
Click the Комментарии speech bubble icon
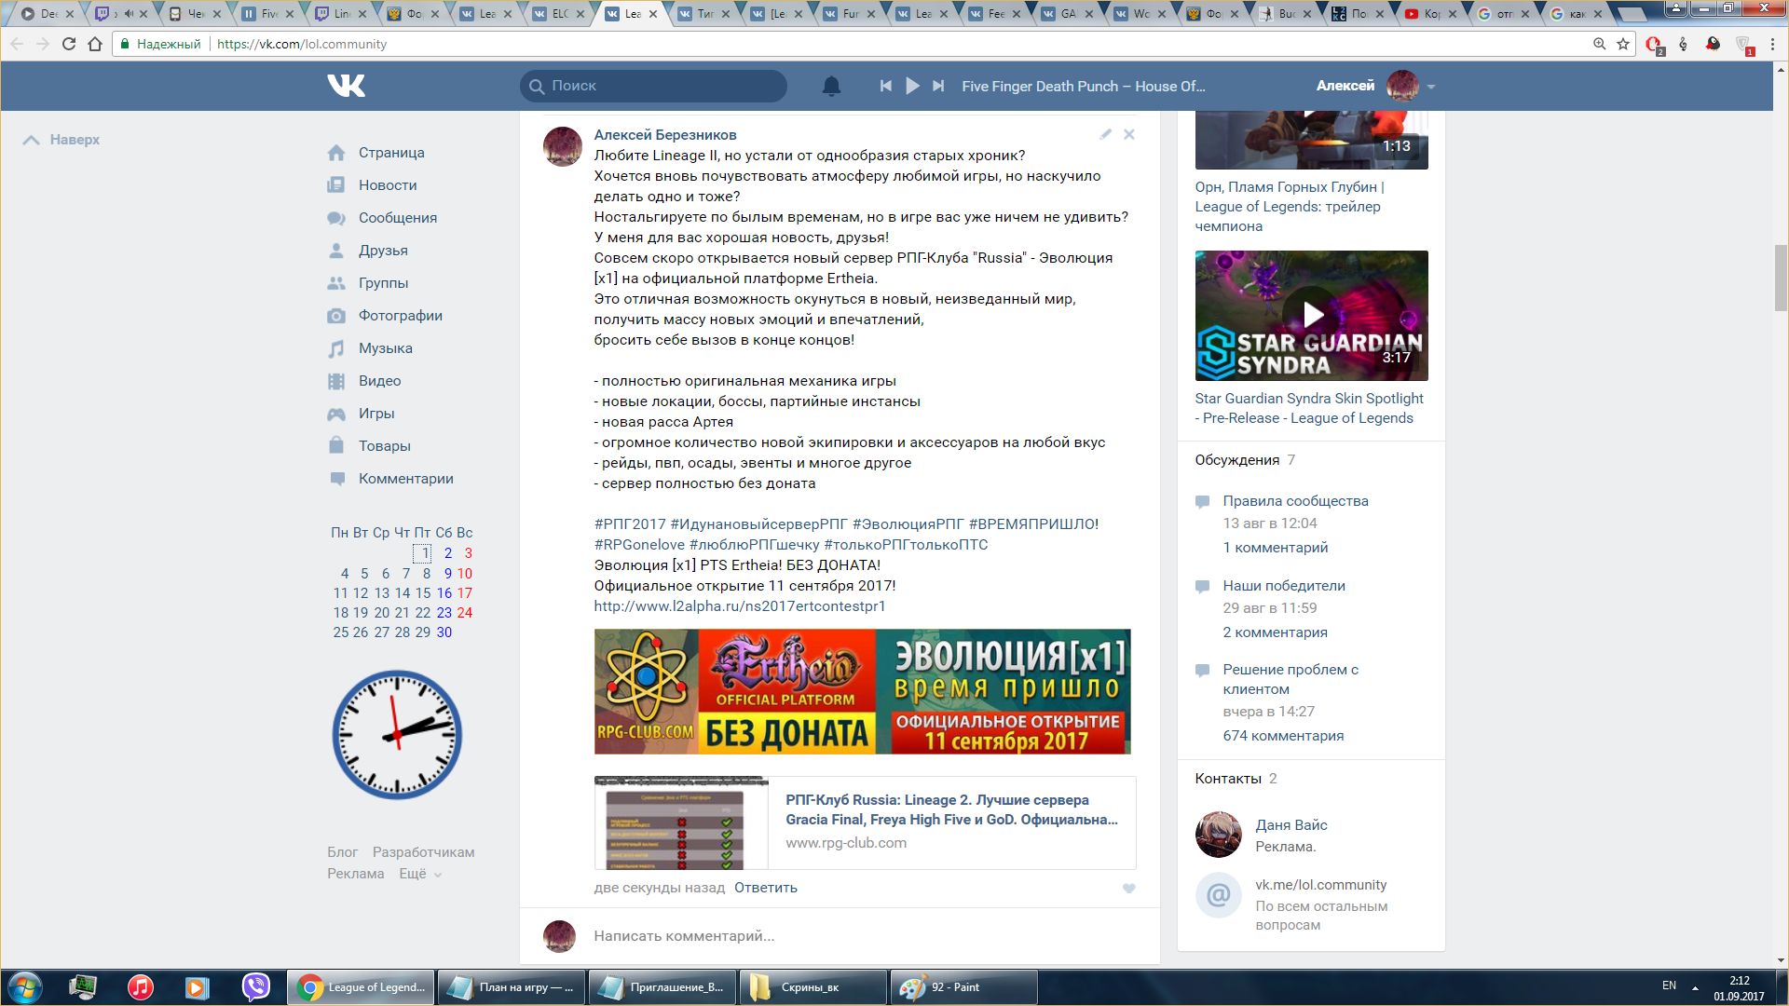(x=336, y=479)
